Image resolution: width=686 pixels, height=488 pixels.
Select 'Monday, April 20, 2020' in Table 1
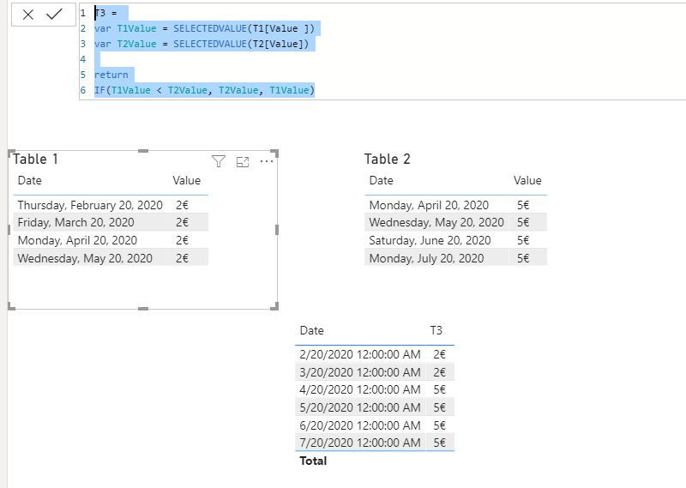click(111, 240)
